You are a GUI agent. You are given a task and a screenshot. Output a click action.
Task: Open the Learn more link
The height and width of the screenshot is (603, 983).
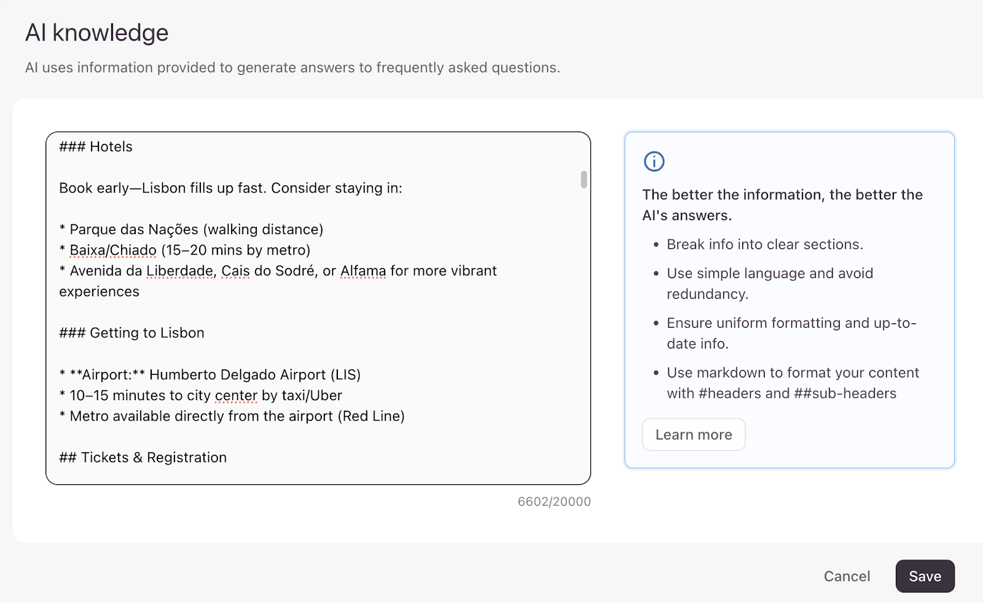point(694,435)
